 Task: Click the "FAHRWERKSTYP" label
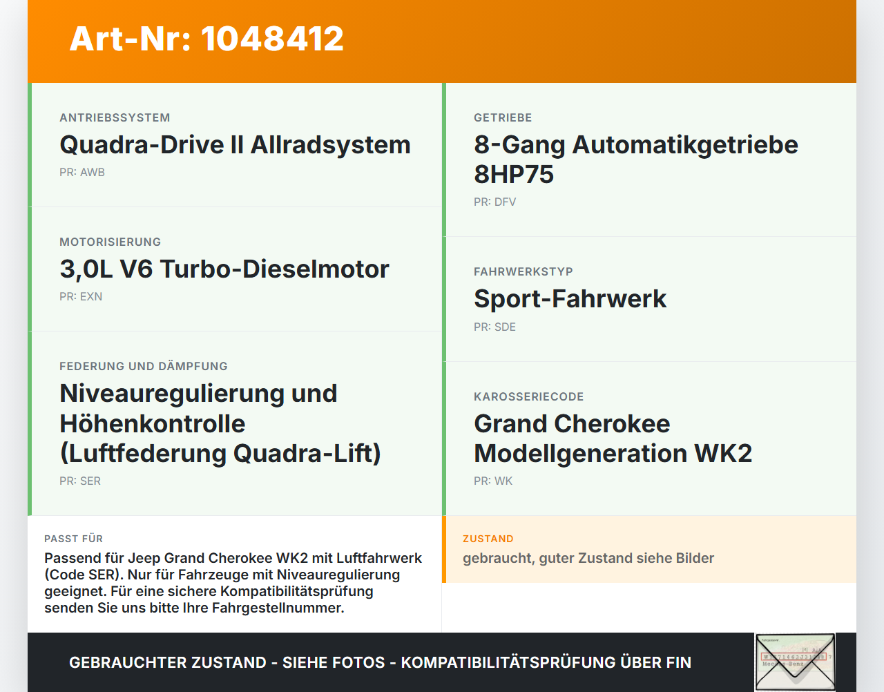coord(523,272)
